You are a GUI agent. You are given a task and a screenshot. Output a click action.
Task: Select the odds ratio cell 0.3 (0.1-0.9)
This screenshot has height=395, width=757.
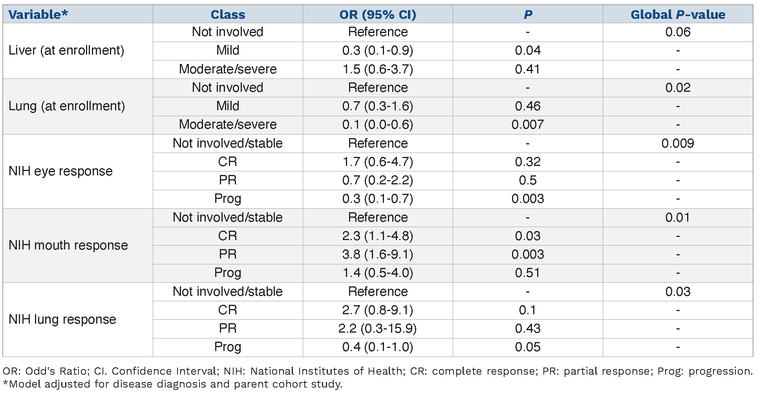click(378, 51)
